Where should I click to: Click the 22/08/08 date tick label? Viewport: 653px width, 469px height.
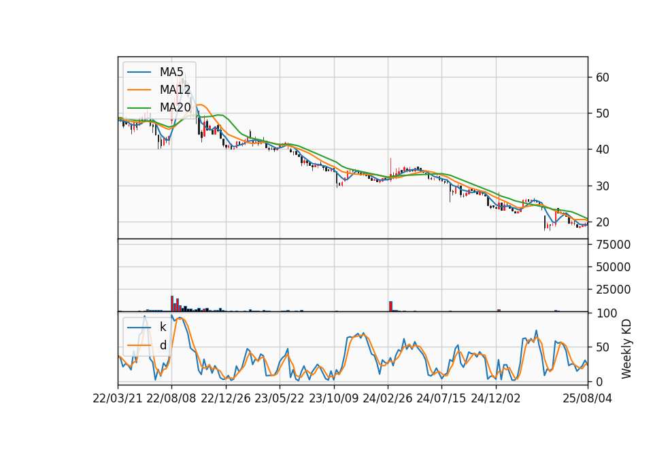pos(171,398)
